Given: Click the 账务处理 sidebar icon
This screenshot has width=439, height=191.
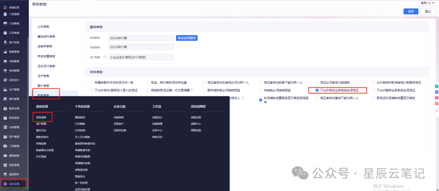Looking at the screenshot, I should (x=5, y=108).
